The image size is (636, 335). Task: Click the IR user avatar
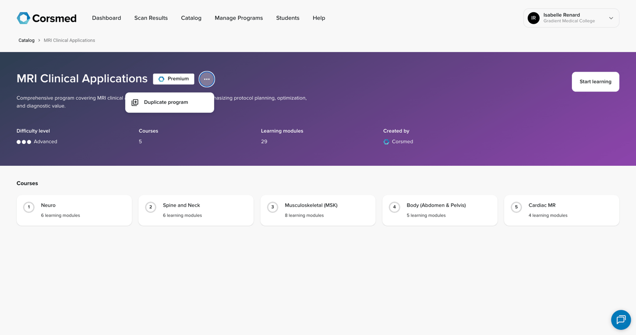(x=533, y=18)
